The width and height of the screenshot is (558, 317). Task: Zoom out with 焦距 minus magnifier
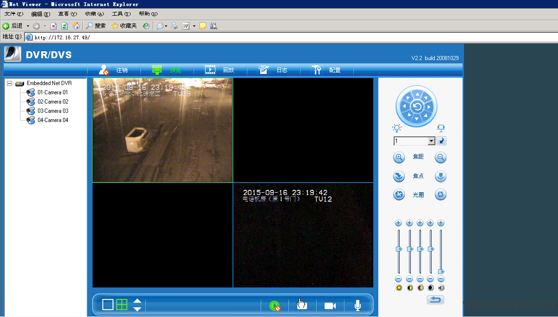click(x=440, y=158)
